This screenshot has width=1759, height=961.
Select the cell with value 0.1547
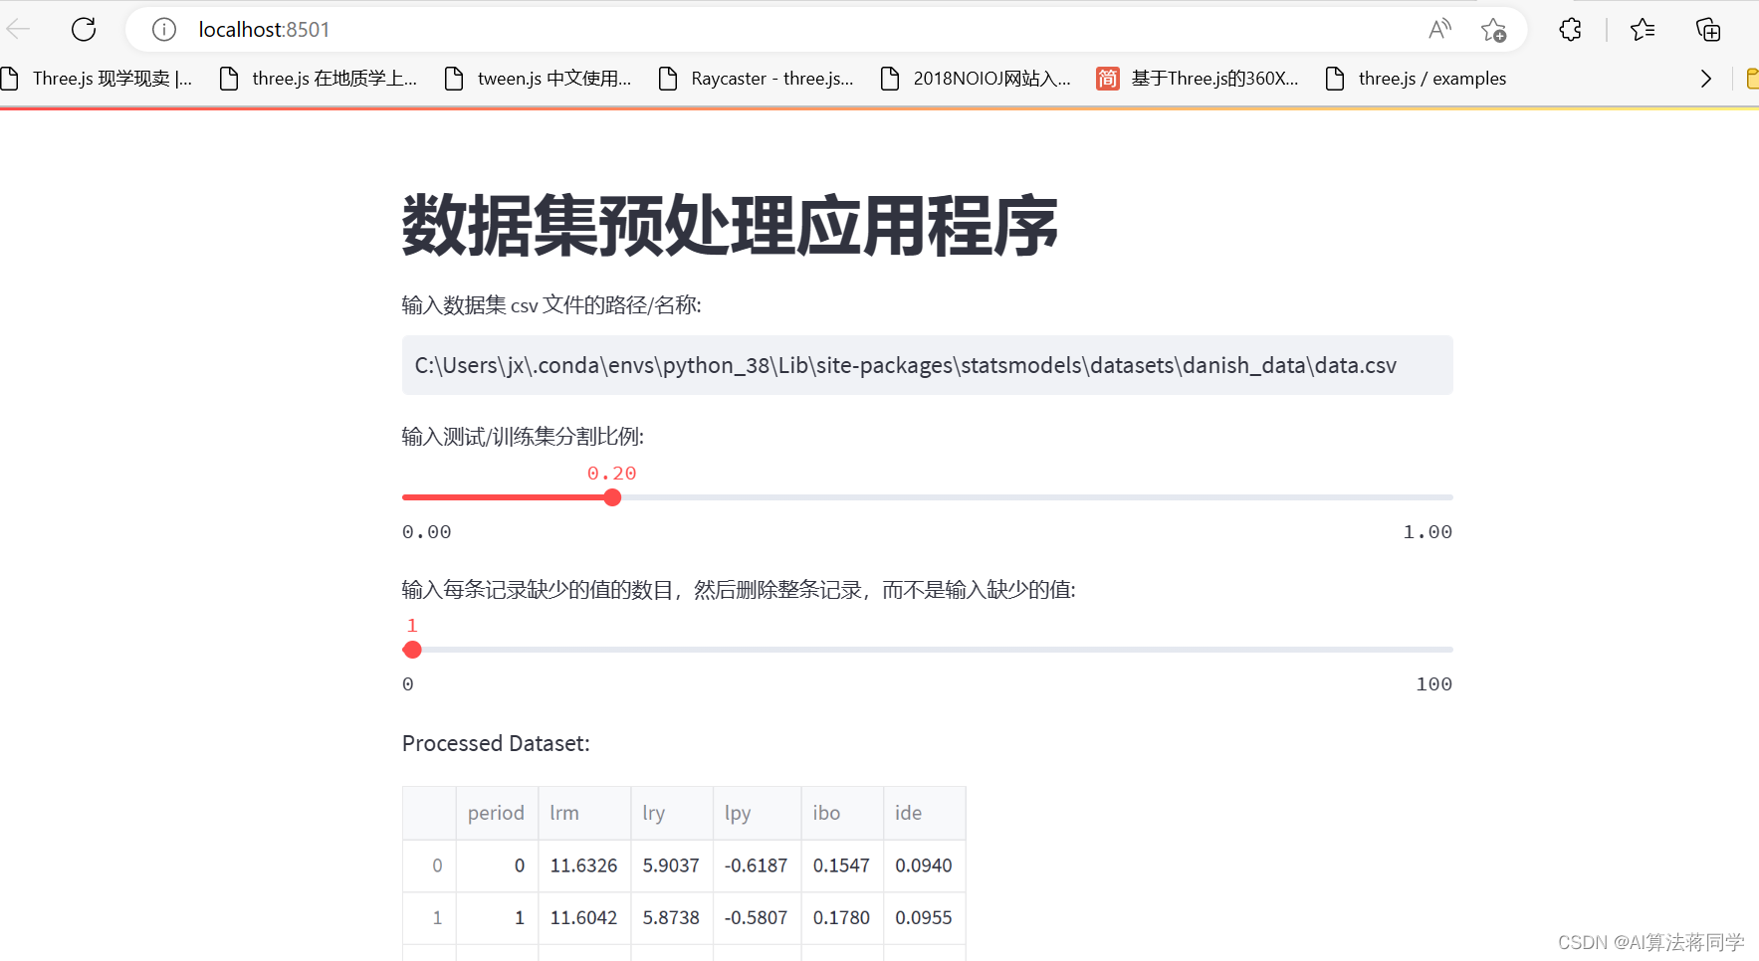842,865
